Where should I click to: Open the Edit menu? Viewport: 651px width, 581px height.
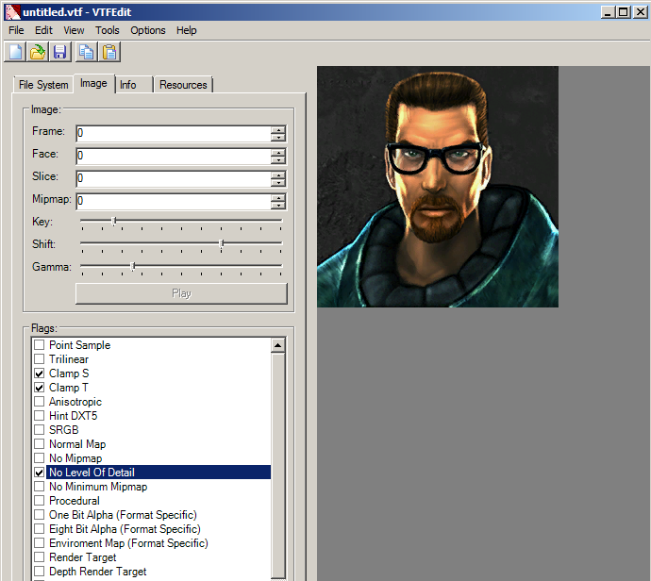43,30
